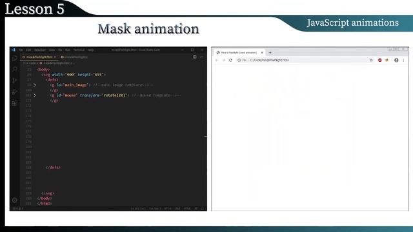Open the Selection menu in VS Code

coord(40,50)
